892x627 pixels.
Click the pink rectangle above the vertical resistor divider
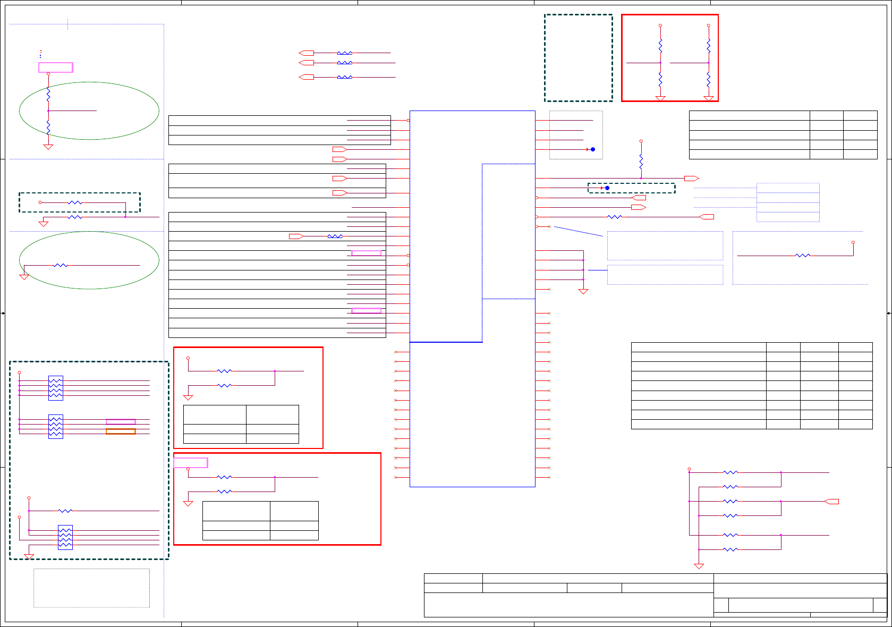(x=56, y=67)
